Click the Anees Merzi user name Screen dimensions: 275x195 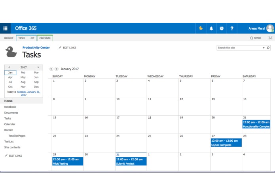coord(256,28)
